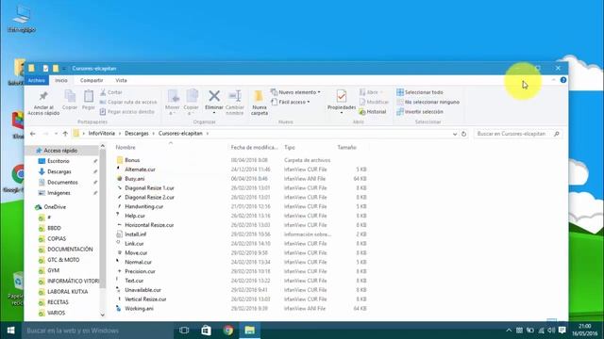
Task: Click the refresh button in address bar
Action: click(463, 134)
